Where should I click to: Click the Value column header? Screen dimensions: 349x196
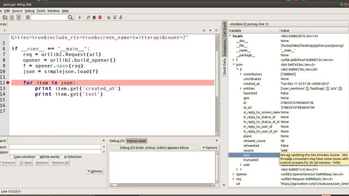[x=314, y=30]
